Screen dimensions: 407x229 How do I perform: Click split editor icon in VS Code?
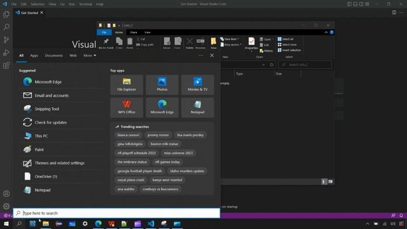tap(394, 13)
